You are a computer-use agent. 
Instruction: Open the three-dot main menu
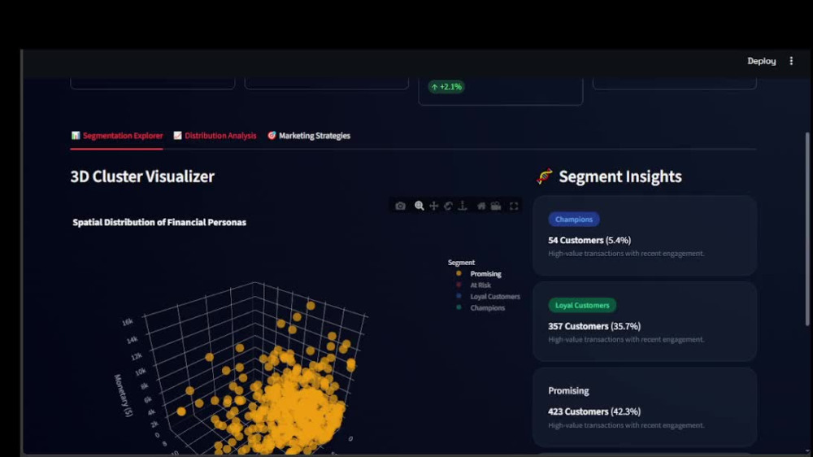(x=791, y=61)
